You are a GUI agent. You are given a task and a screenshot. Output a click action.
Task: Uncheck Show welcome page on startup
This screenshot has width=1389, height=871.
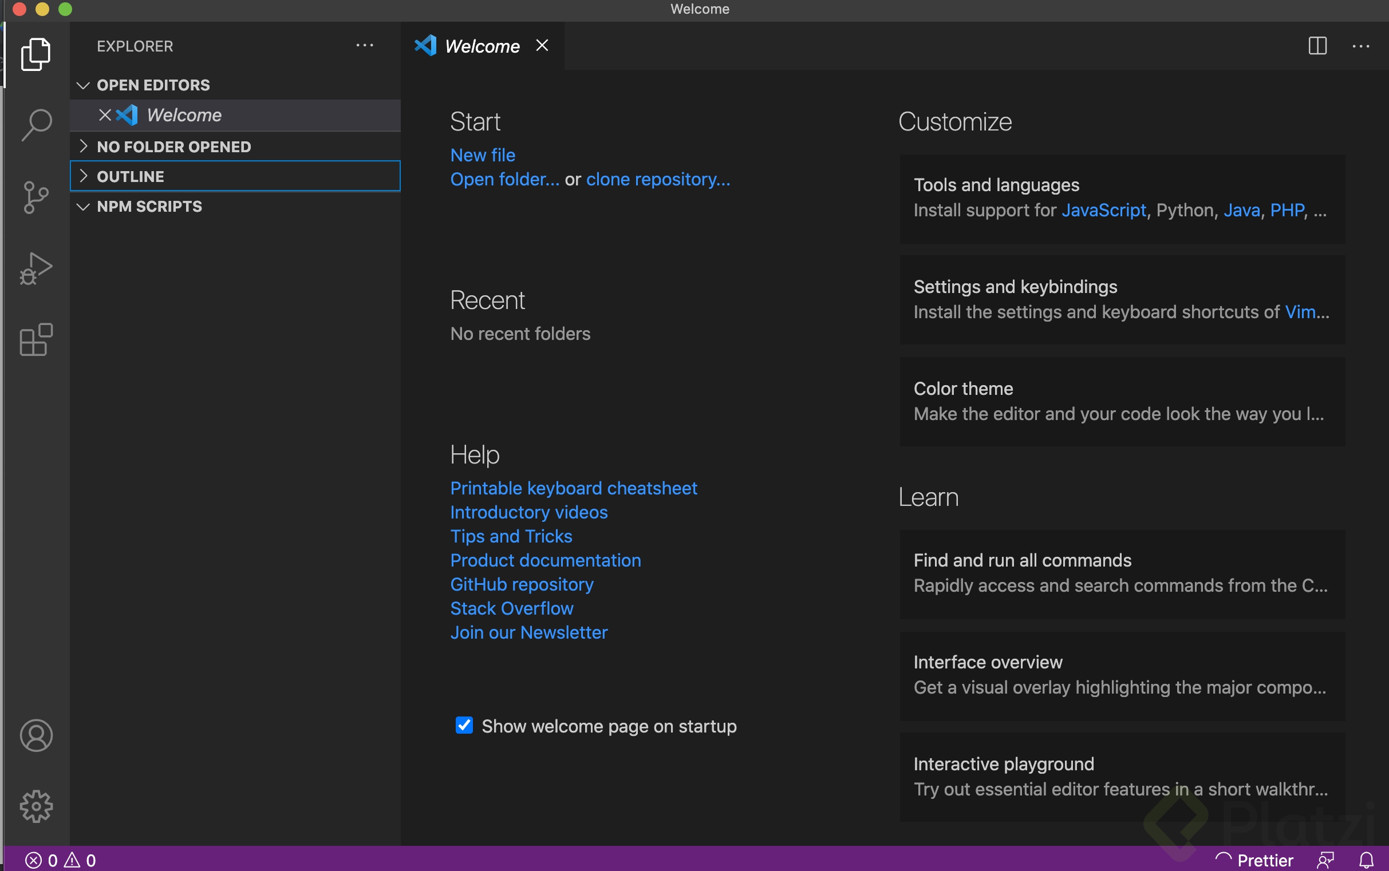coord(464,725)
